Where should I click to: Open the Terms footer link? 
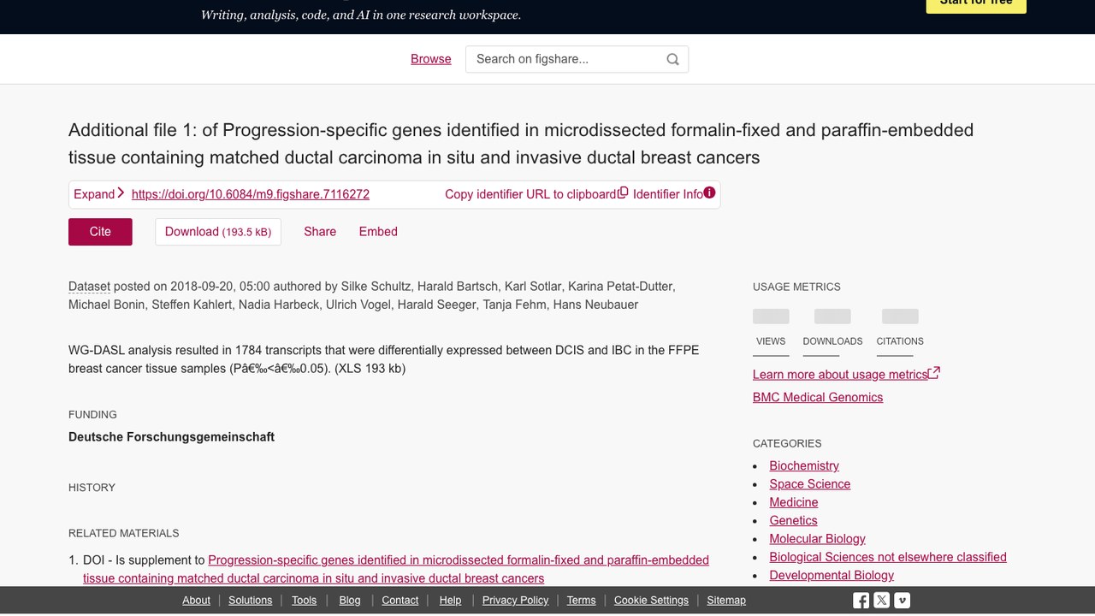point(581,601)
